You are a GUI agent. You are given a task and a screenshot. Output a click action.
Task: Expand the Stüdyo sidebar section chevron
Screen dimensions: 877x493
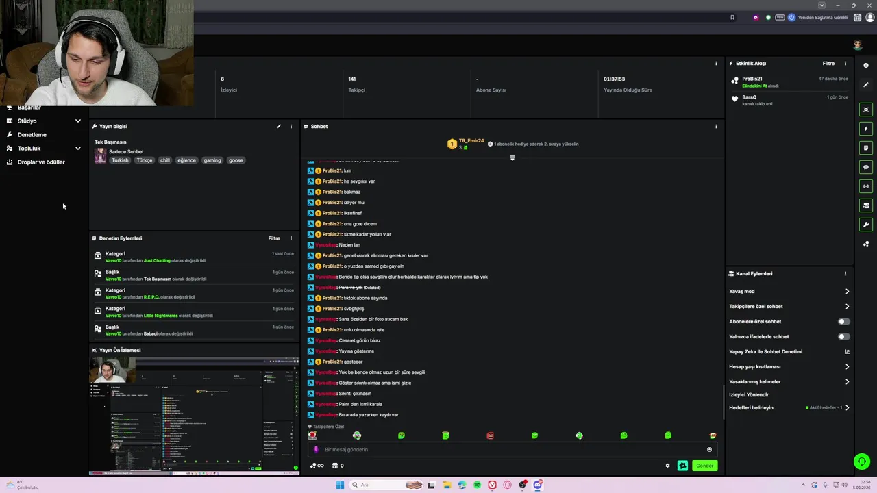click(x=77, y=121)
